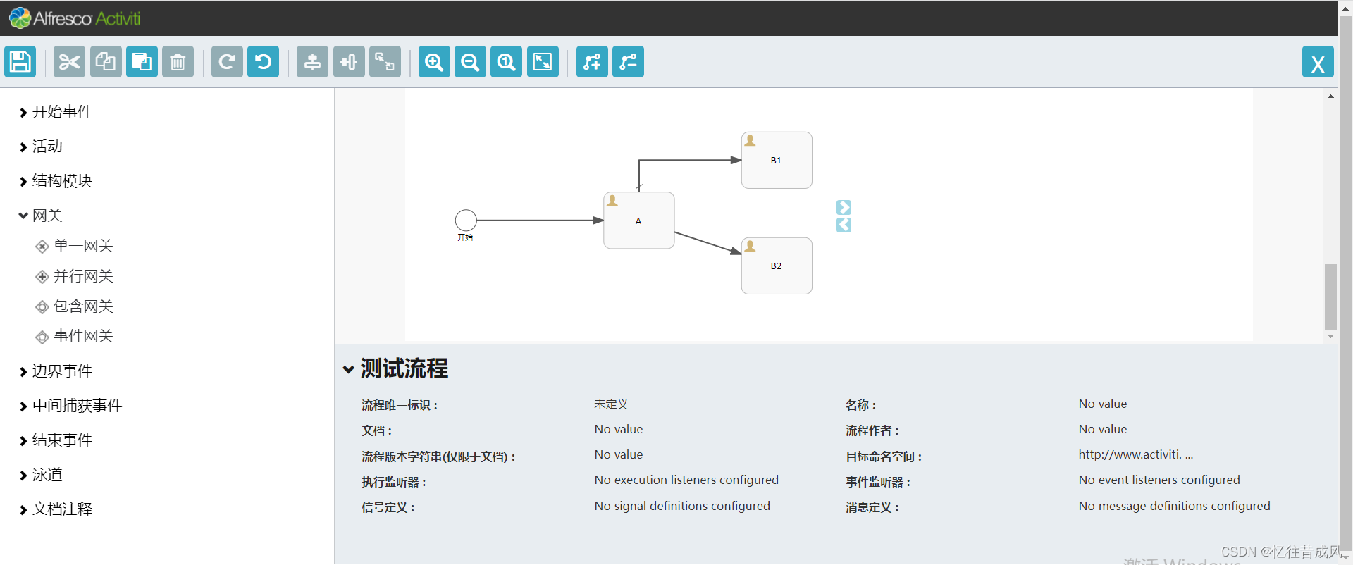
Task: Paste element using toolbar paste icon
Action: tap(142, 62)
